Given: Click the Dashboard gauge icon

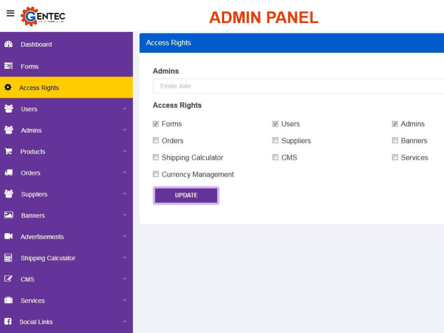Looking at the screenshot, I should click(x=8, y=44).
